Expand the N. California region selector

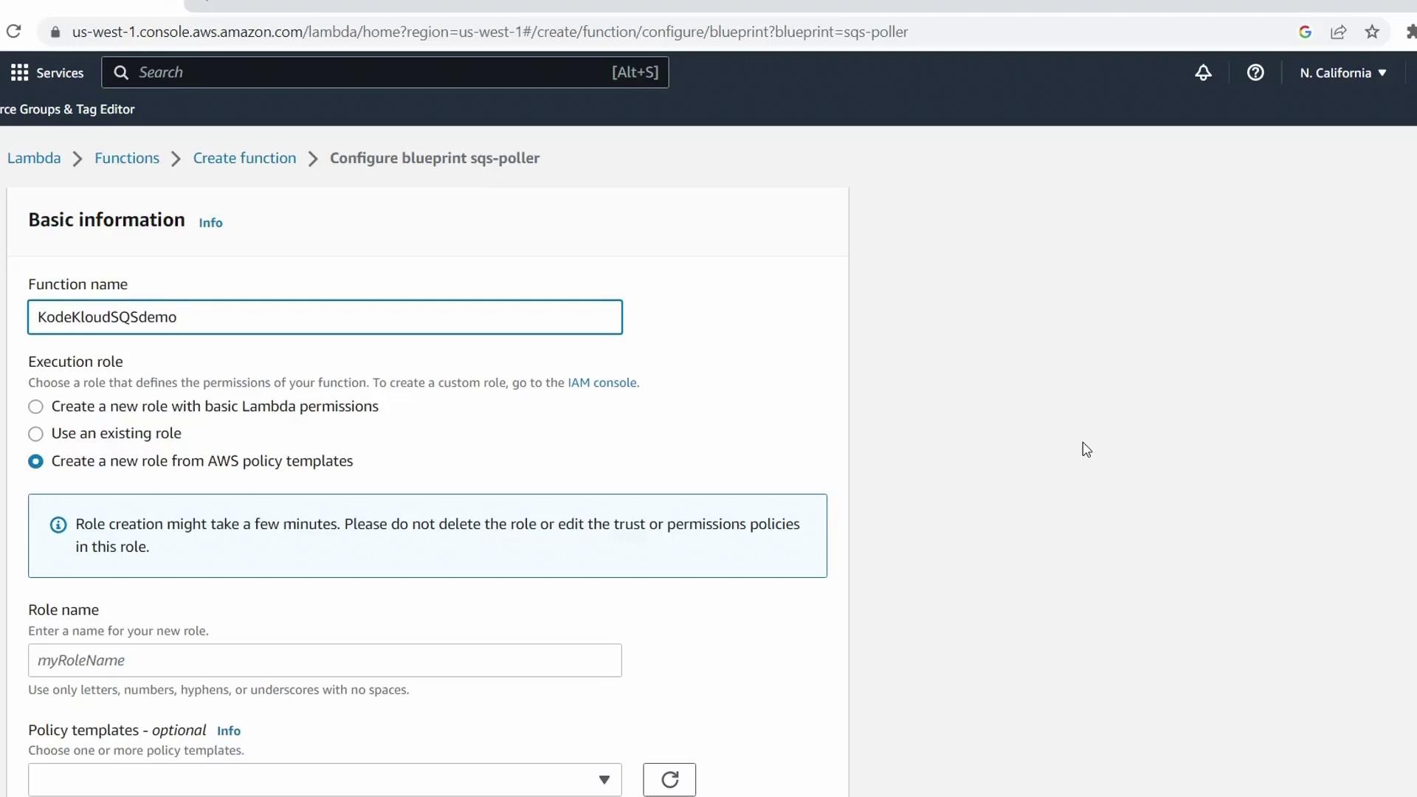click(x=1343, y=72)
